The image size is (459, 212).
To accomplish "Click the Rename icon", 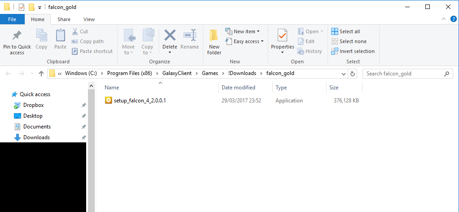I will 189,35.
